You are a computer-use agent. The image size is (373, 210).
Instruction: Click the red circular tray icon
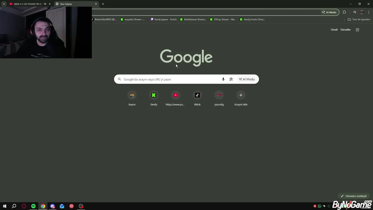pyautogui.click(x=315, y=206)
